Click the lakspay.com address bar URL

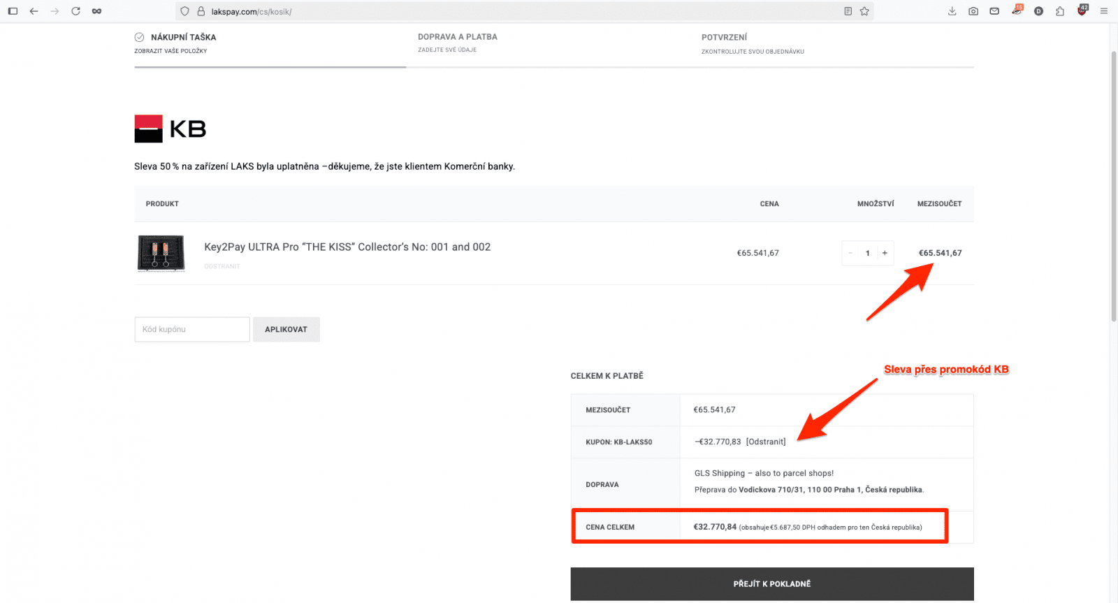pos(252,11)
